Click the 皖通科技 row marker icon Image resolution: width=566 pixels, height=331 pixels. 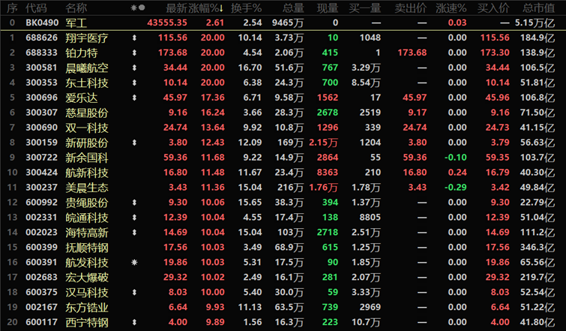(x=134, y=218)
